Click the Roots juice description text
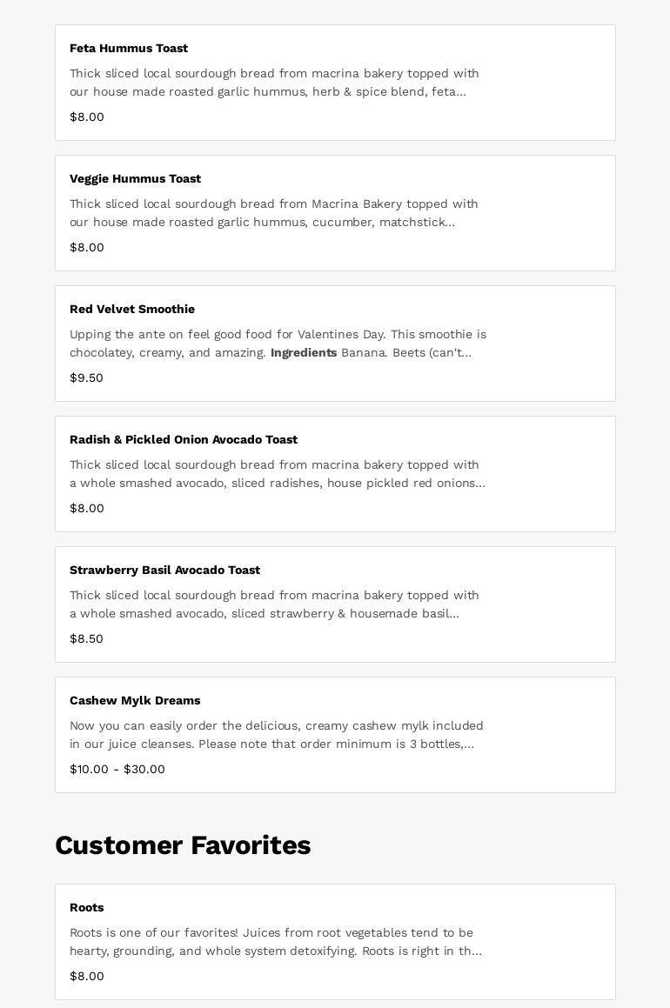 coord(275,942)
